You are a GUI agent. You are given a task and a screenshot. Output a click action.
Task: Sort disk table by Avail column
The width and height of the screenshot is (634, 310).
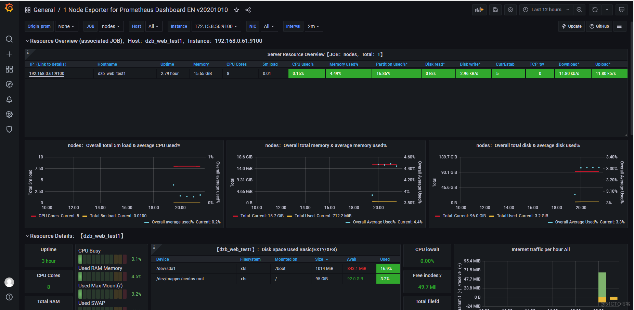click(x=351, y=259)
